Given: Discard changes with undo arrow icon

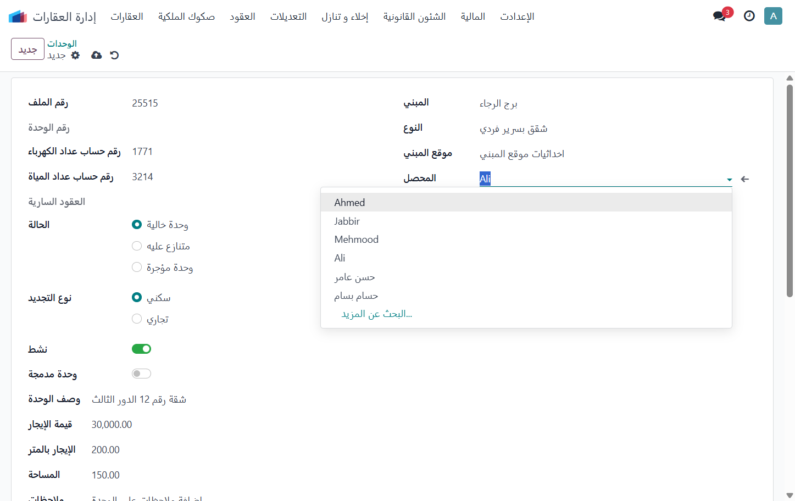Looking at the screenshot, I should coord(114,55).
